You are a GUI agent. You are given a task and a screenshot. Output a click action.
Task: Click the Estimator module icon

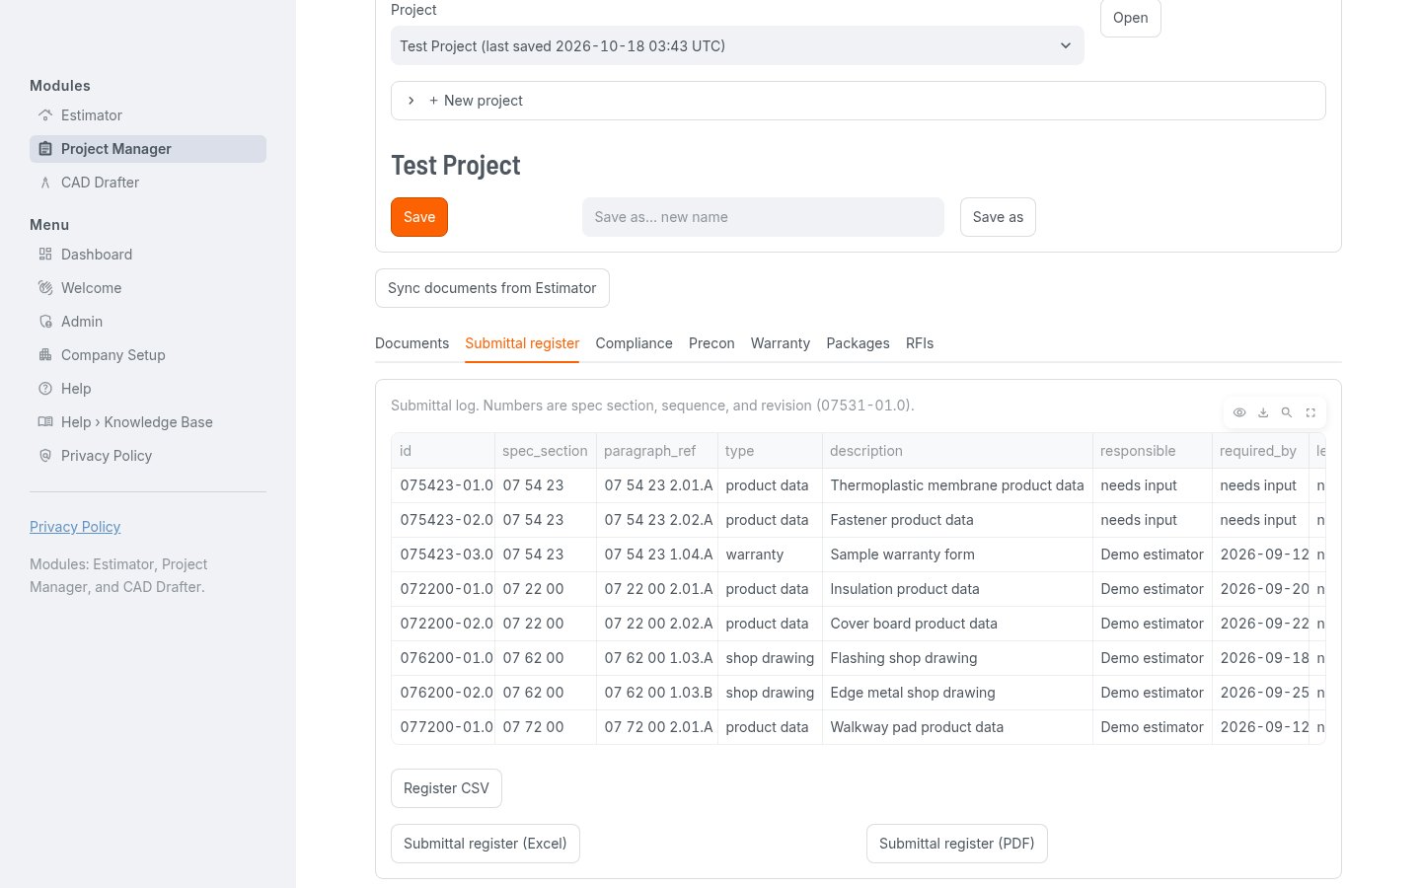click(x=45, y=115)
